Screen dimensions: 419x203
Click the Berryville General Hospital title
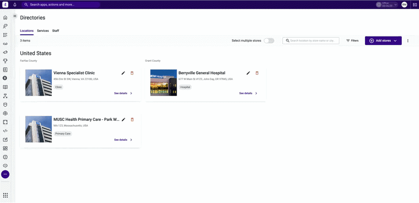pos(202,73)
